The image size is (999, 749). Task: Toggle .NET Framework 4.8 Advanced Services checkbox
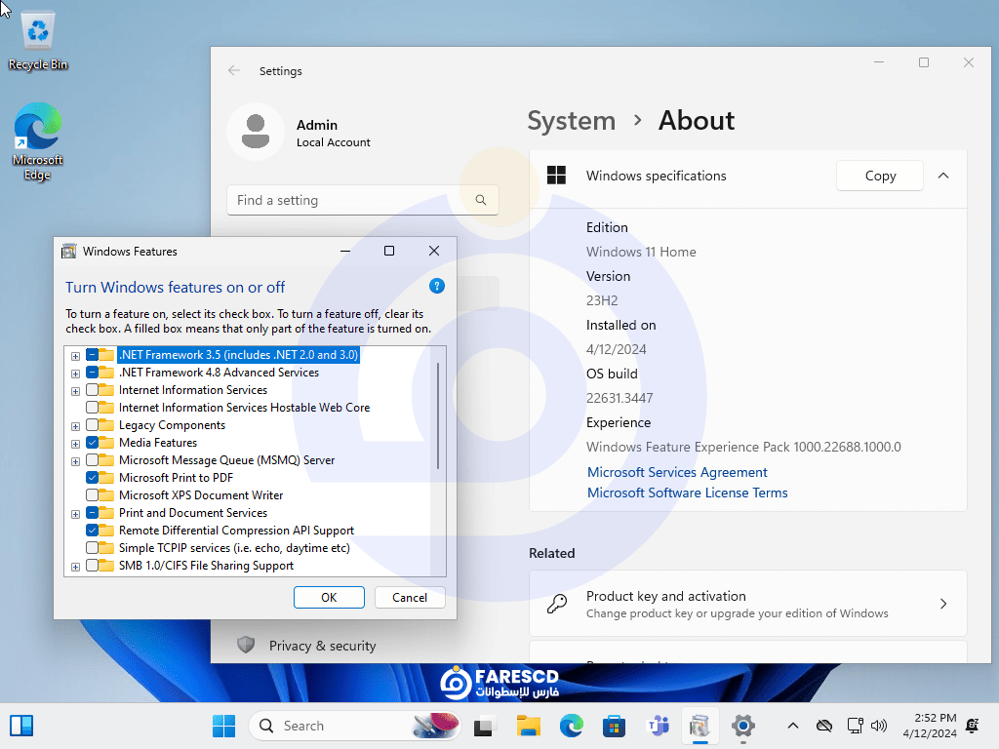click(93, 373)
